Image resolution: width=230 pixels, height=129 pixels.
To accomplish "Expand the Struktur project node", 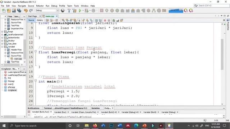I will tap(2, 40).
